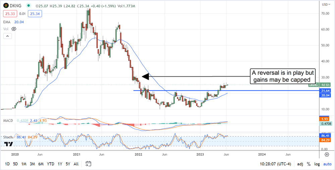Click the TradingView logo icon
The width and height of the screenshot is (335, 170).
9,144
